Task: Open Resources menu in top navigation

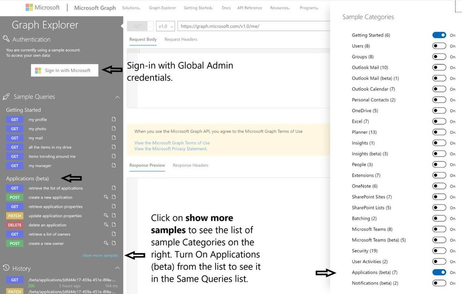Action: coord(280,8)
